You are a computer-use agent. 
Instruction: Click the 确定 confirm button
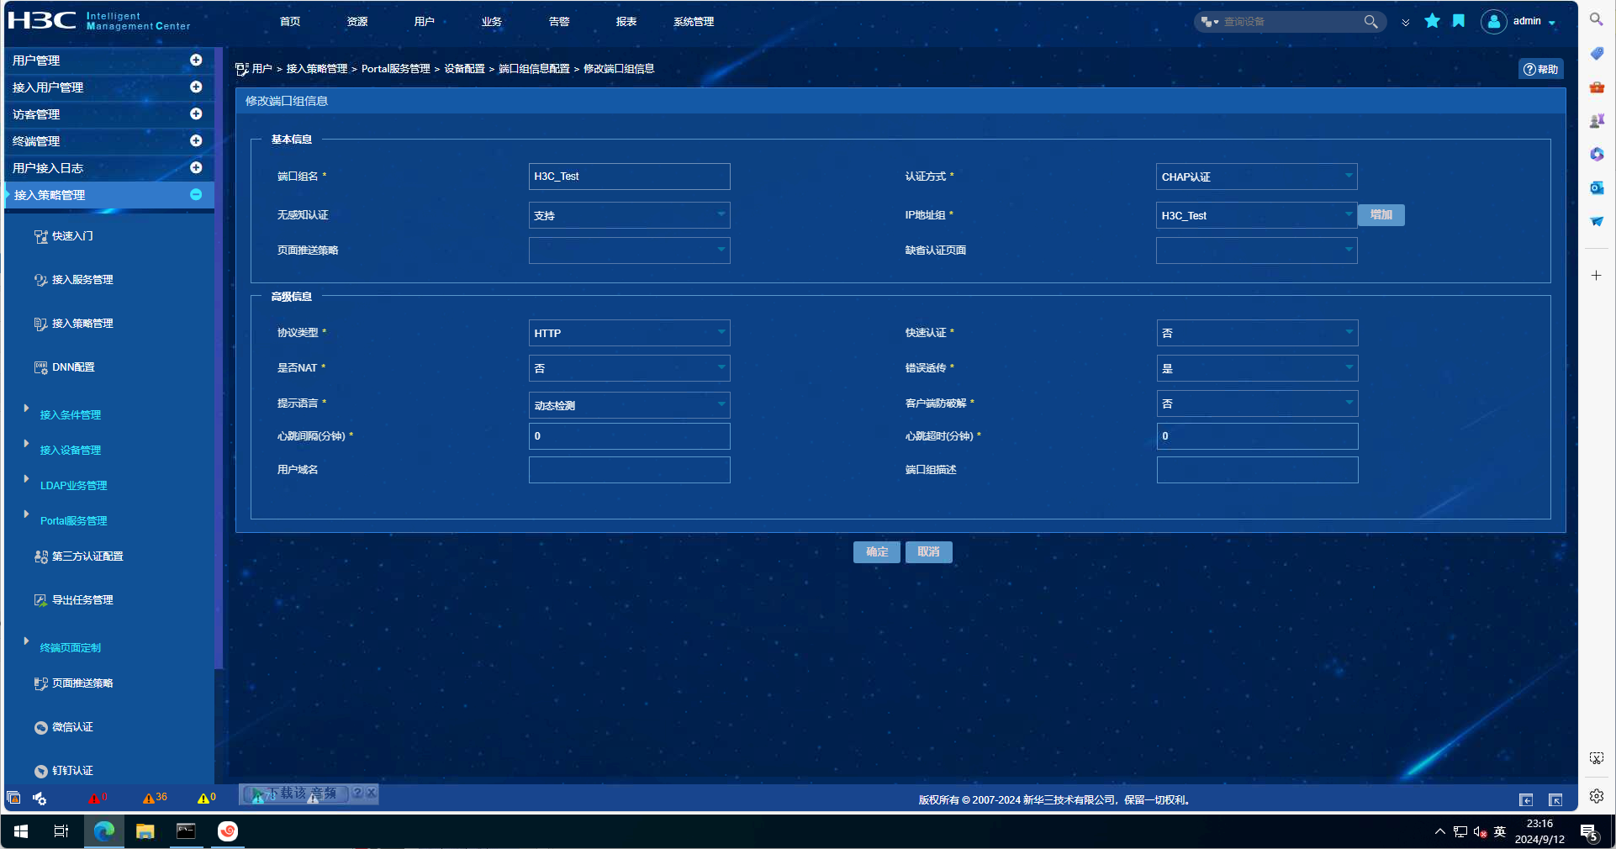pyautogui.click(x=877, y=552)
